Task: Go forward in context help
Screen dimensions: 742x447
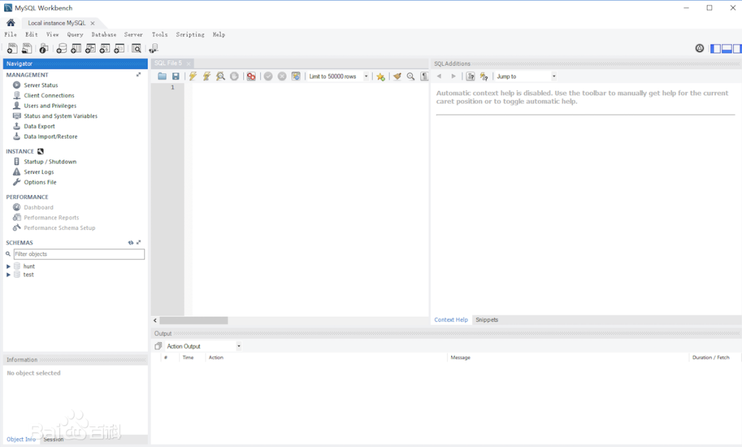Action: (x=453, y=76)
